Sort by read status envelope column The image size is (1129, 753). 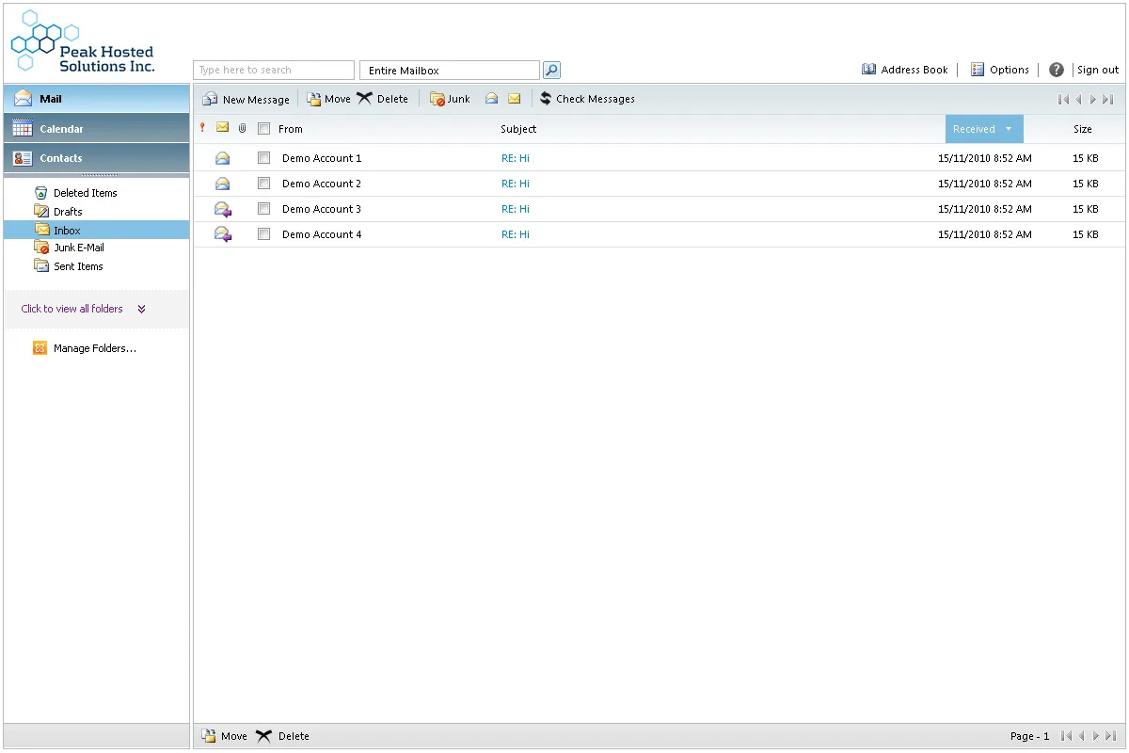coord(223,128)
